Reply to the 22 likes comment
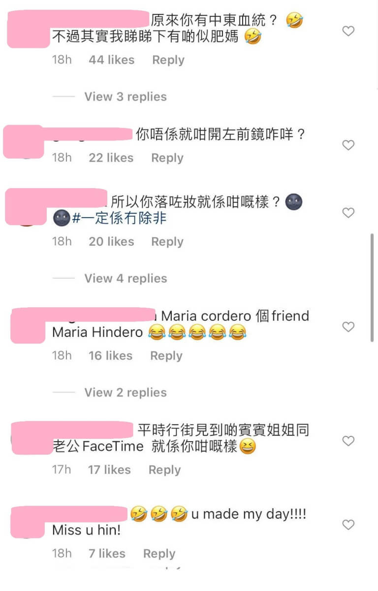The width and height of the screenshot is (378, 591). pyautogui.click(x=167, y=158)
